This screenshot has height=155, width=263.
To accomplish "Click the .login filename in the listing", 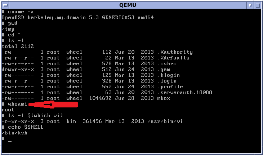I will point(168,81).
